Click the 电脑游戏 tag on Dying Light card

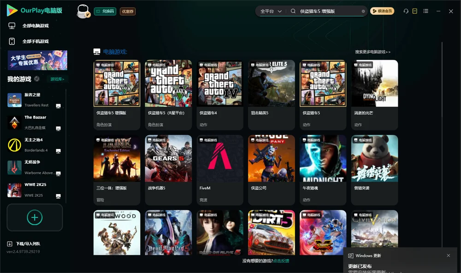coord(363,65)
